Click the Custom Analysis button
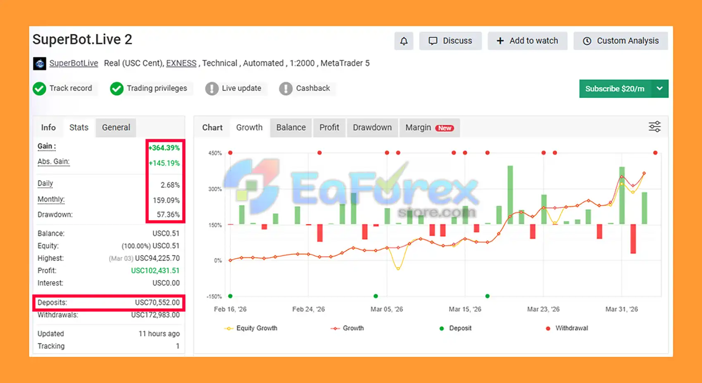 (621, 41)
